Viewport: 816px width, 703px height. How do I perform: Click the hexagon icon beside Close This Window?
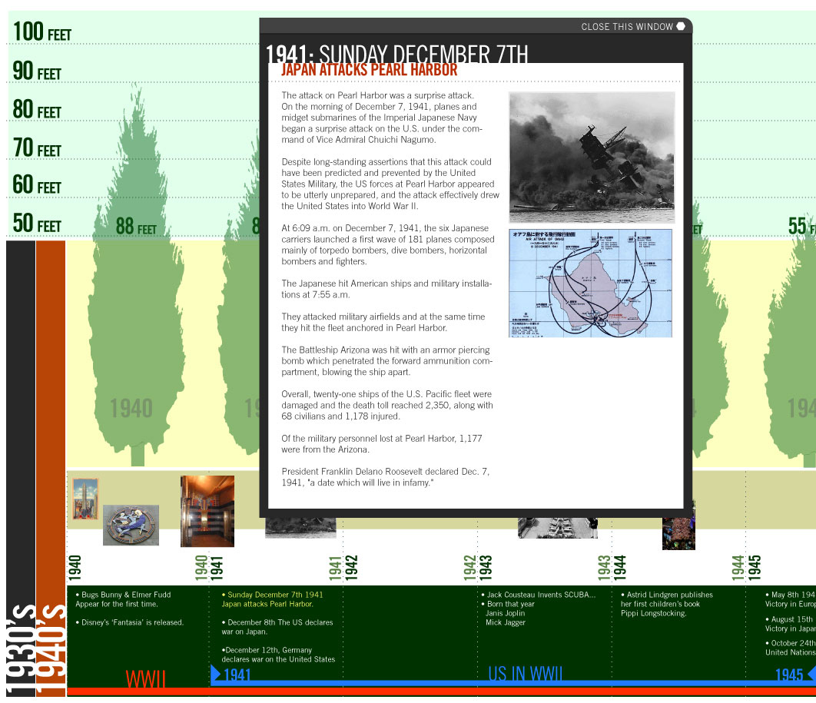coord(681,27)
